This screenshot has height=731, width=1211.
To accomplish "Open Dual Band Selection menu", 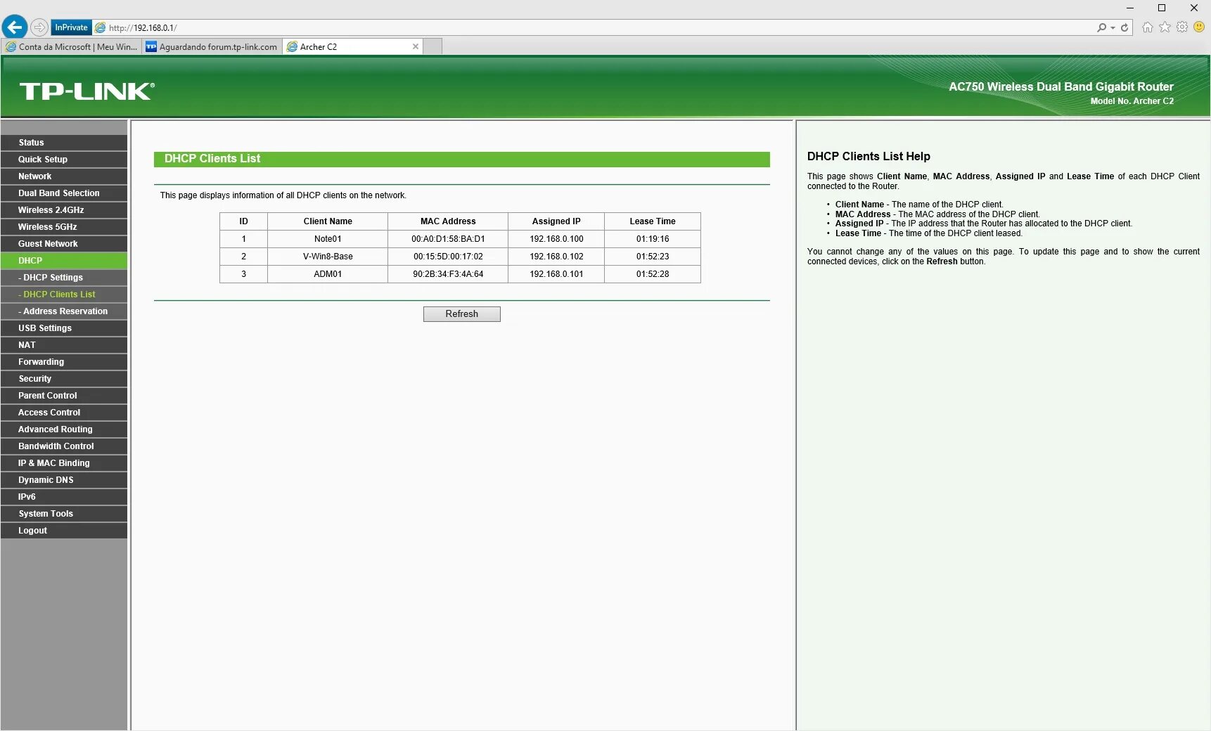I will point(64,193).
